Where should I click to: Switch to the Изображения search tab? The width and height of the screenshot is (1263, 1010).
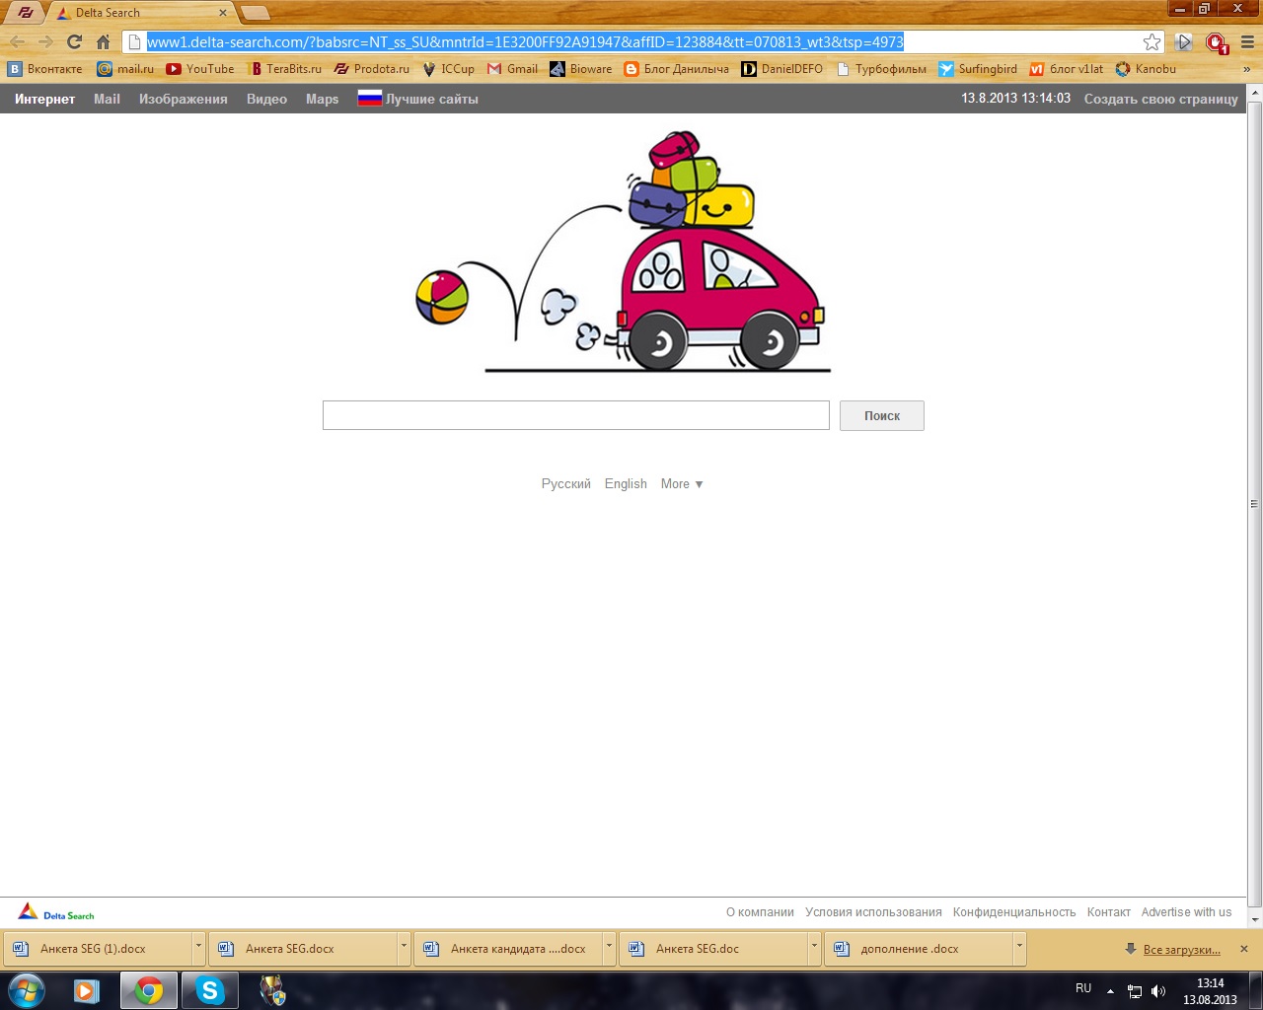point(183,99)
